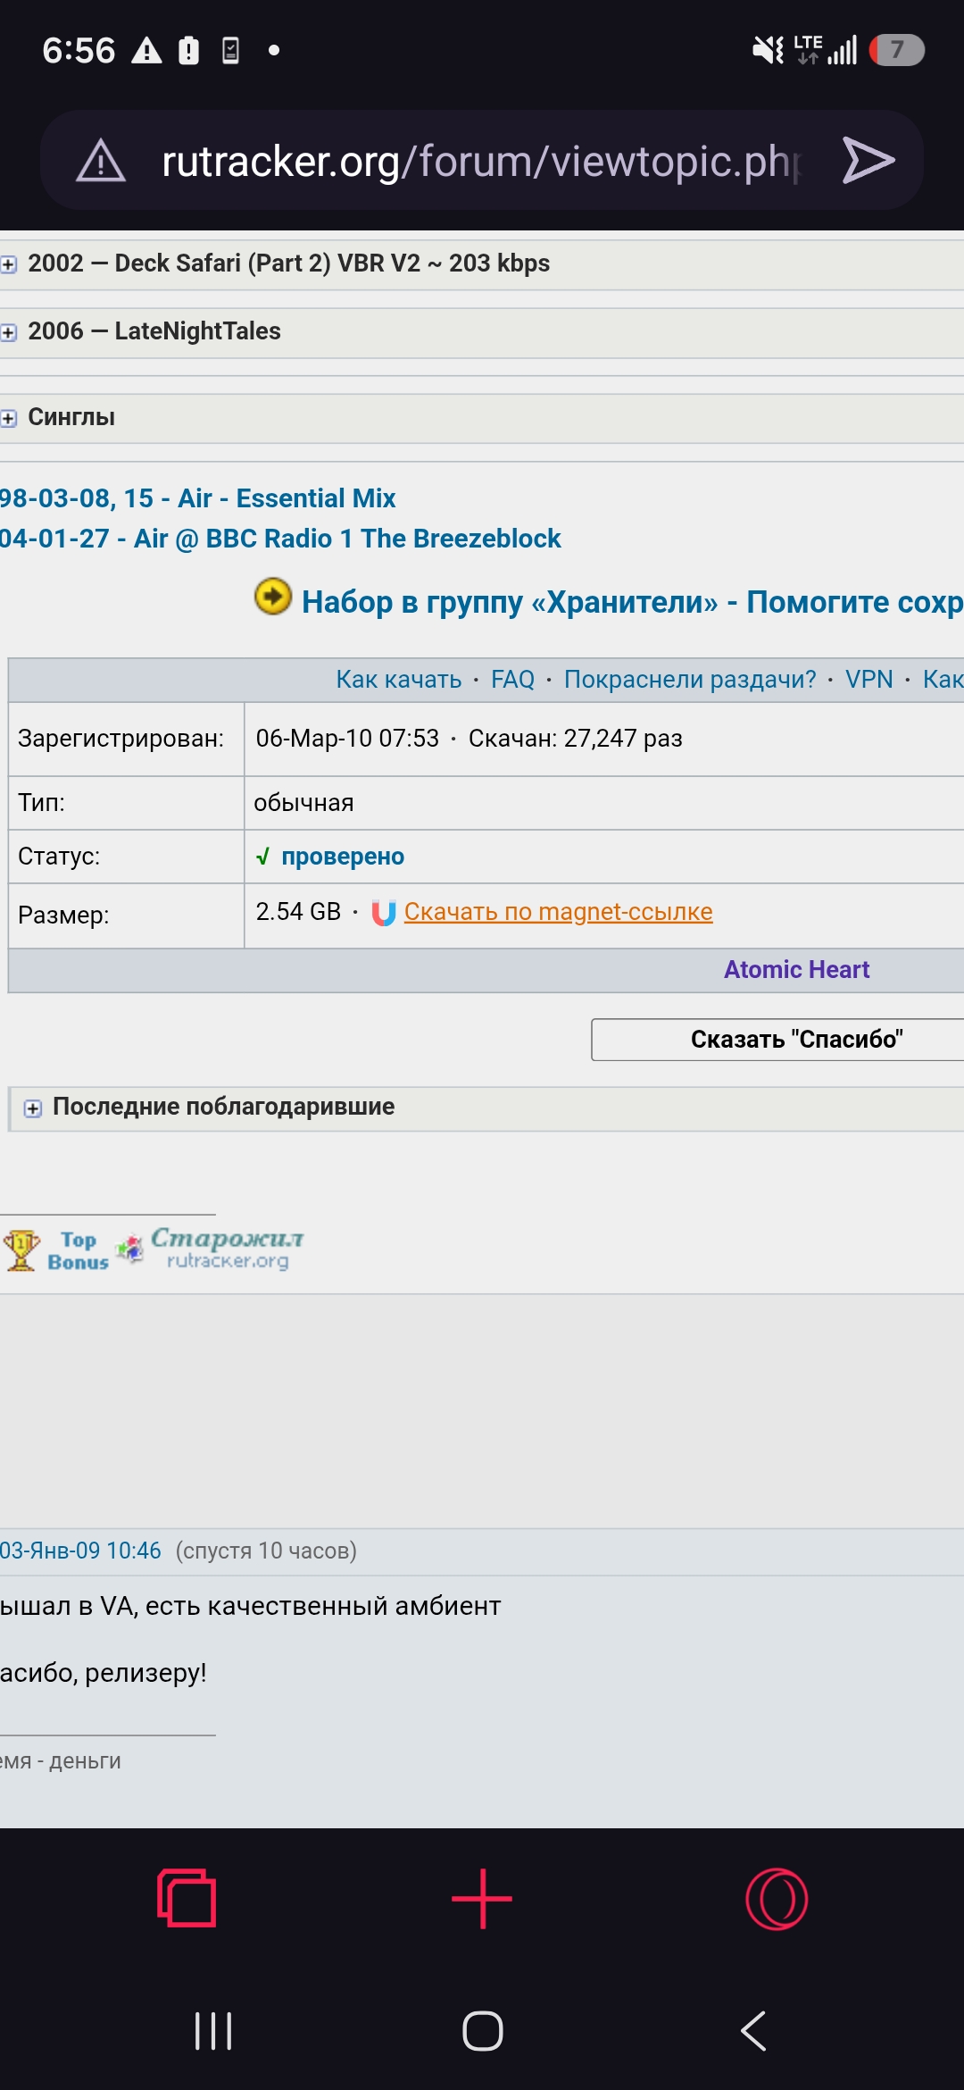Tap the 6:56 clock in status bar
The image size is (964, 2090).
[x=79, y=51]
